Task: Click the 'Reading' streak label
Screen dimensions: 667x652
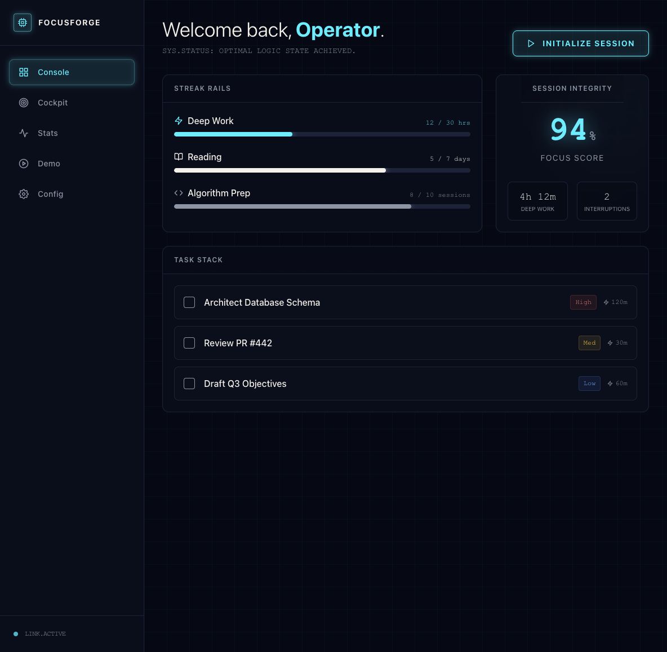Action: (x=204, y=157)
